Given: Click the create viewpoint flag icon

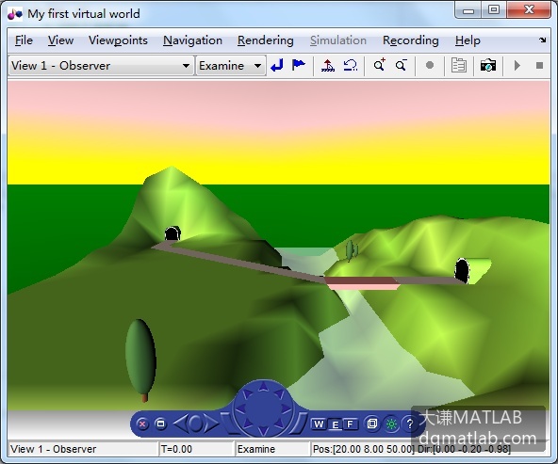Looking at the screenshot, I should tap(298, 65).
